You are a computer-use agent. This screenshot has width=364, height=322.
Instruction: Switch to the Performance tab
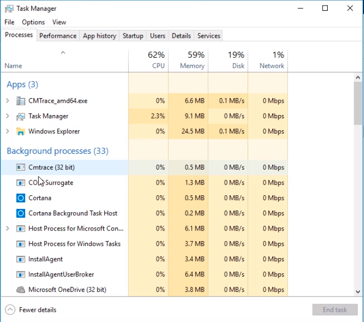[x=58, y=36]
